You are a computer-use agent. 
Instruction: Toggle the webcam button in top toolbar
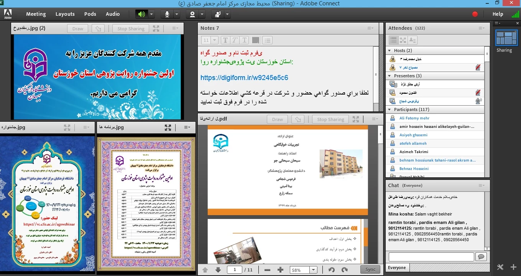point(192,14)
